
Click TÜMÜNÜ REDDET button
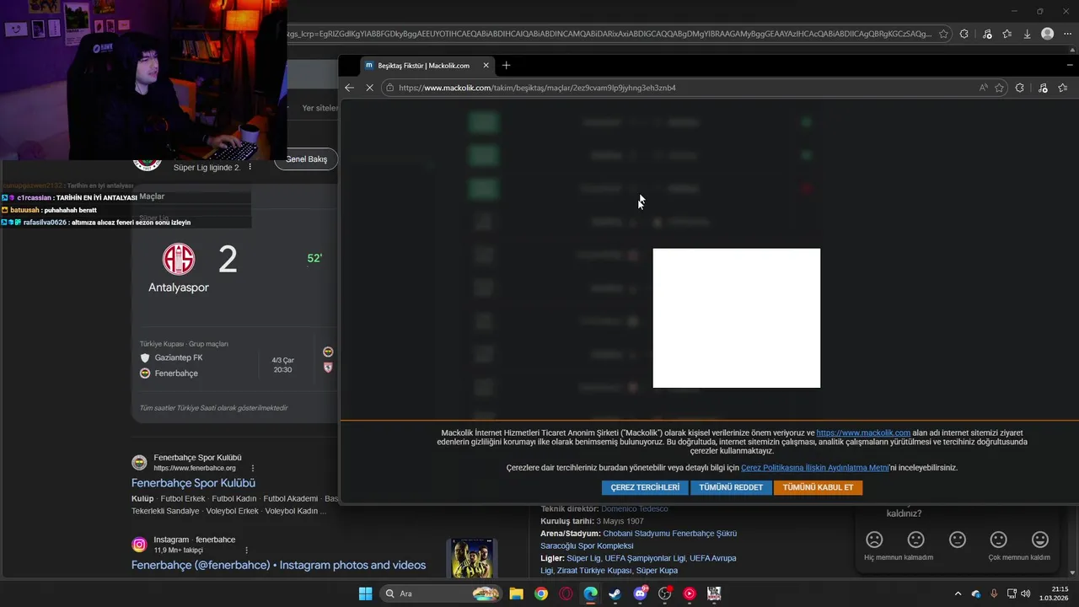pyautogui.click(x=731, y=487)
